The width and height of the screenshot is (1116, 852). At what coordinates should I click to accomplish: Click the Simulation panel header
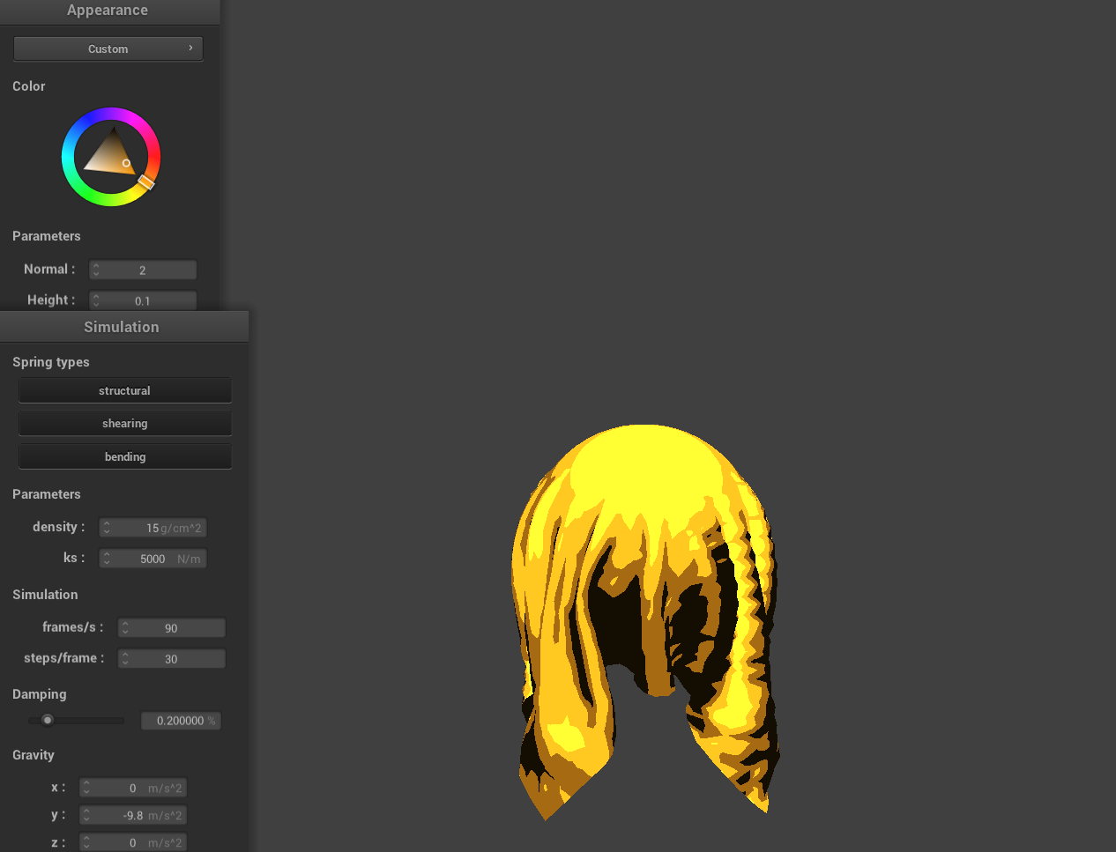[x=122, y=327]
